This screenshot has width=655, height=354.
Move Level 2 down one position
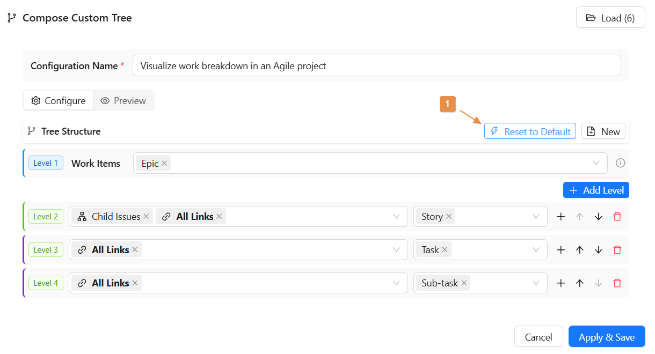pos(599,217)
